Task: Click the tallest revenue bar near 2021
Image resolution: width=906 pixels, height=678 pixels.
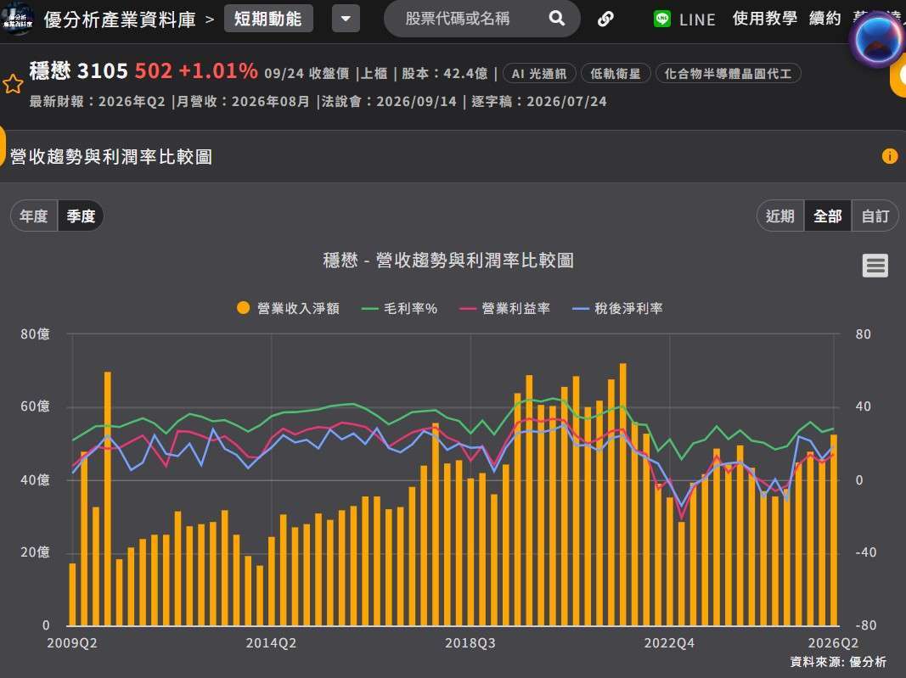Action: point(622,495)
